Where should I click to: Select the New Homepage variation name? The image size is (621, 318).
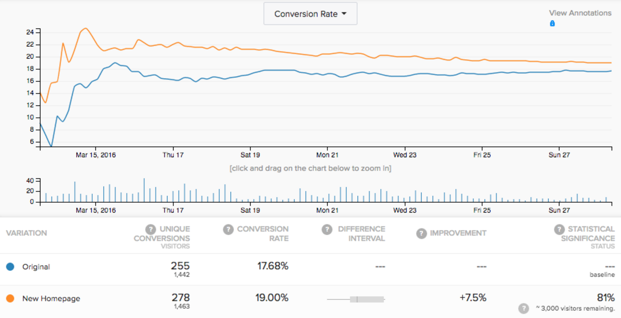point(51,298)
